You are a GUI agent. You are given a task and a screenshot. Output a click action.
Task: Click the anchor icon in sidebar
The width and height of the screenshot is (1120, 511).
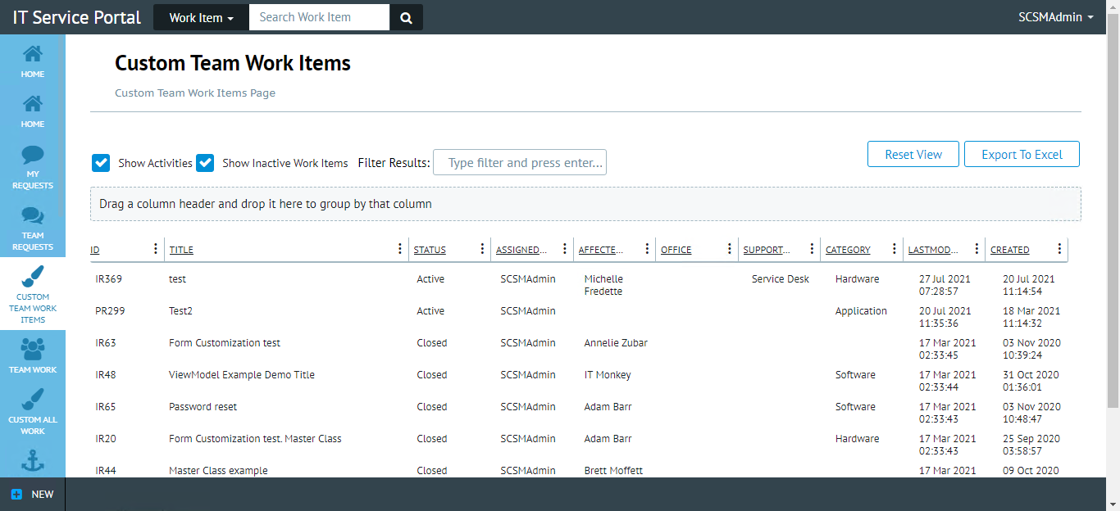pos(33,463)
